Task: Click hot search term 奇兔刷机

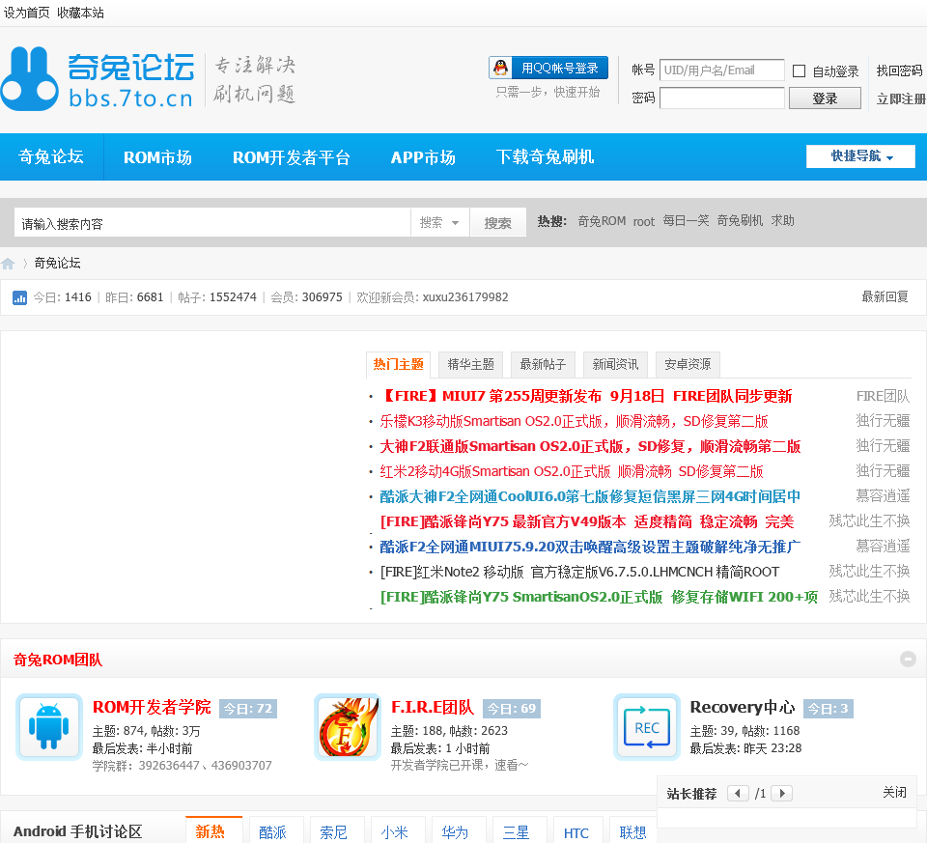Action: click(741, 220)
